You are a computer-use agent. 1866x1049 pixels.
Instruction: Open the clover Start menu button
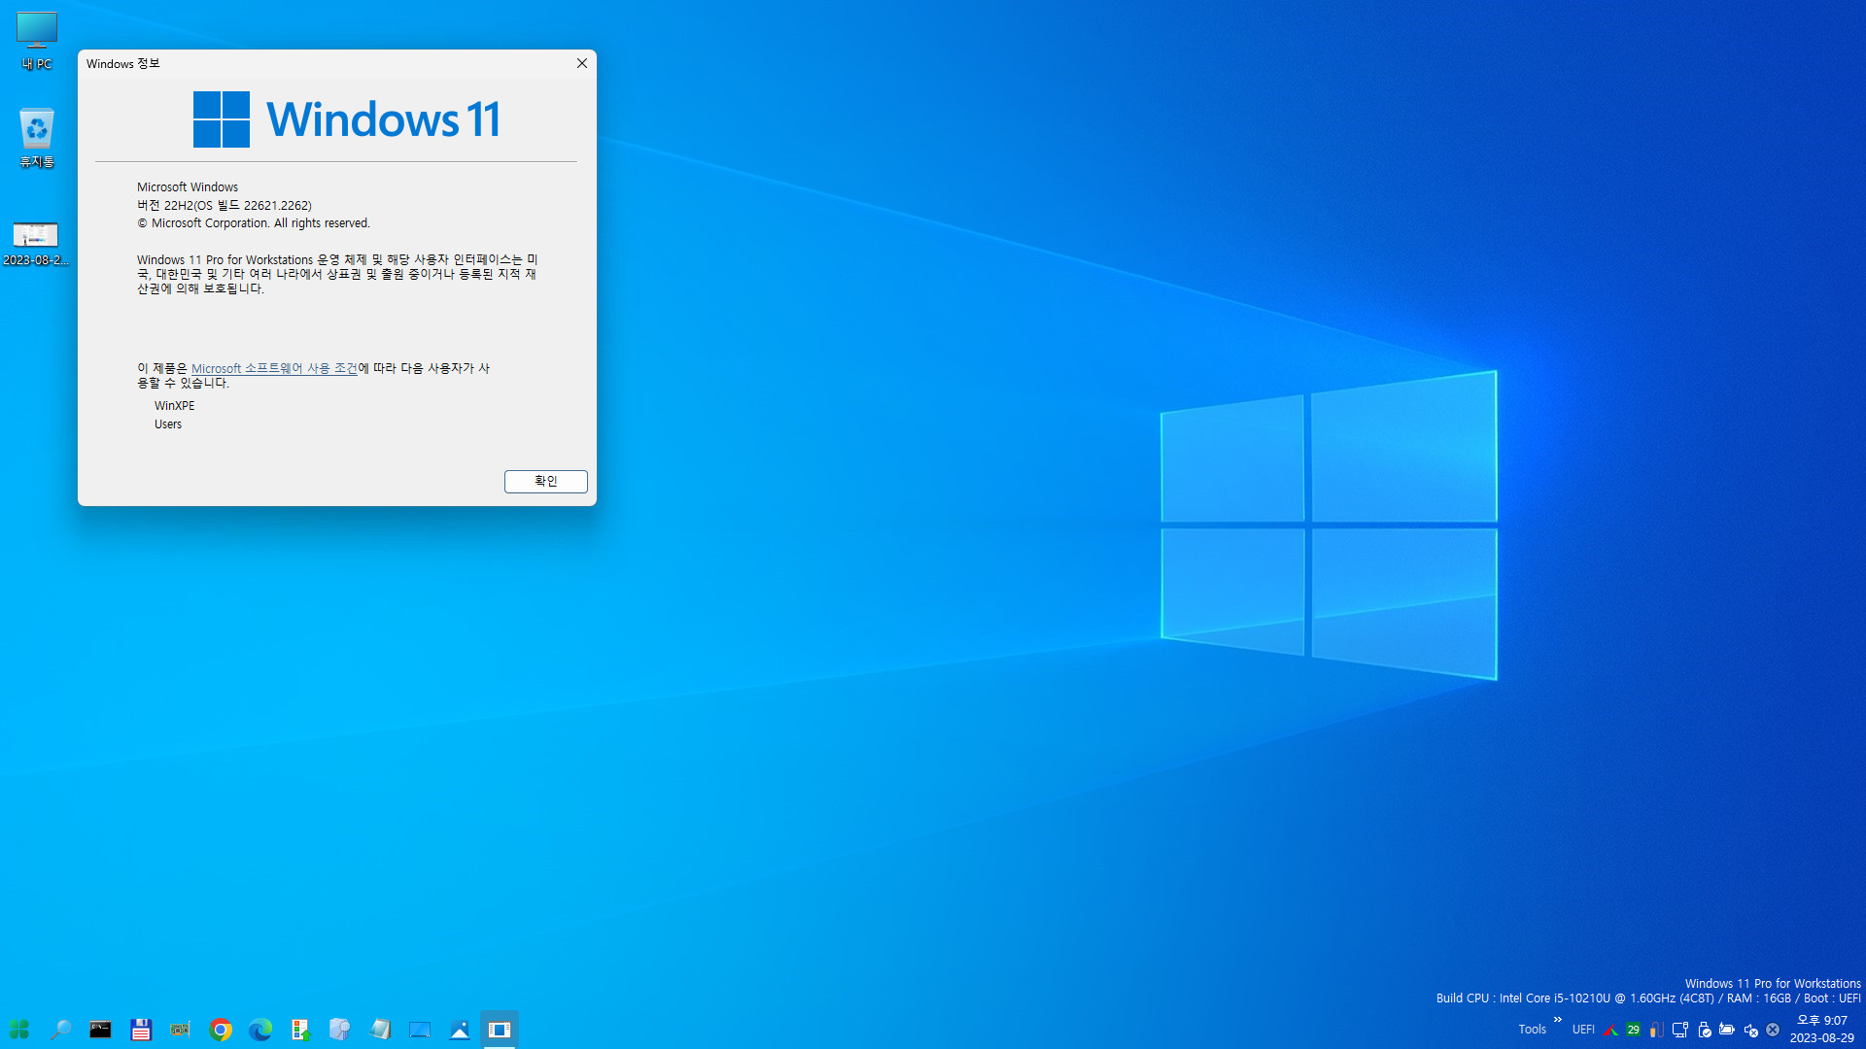(x=19, y=1030)
